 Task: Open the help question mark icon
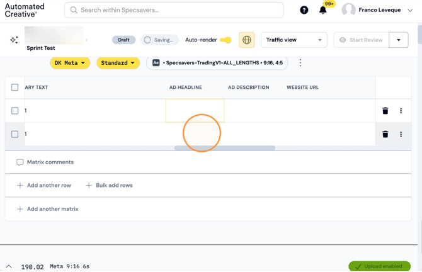[x=304, y=10]
